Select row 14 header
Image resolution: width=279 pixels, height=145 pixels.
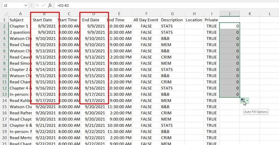(x=4, y=100)
